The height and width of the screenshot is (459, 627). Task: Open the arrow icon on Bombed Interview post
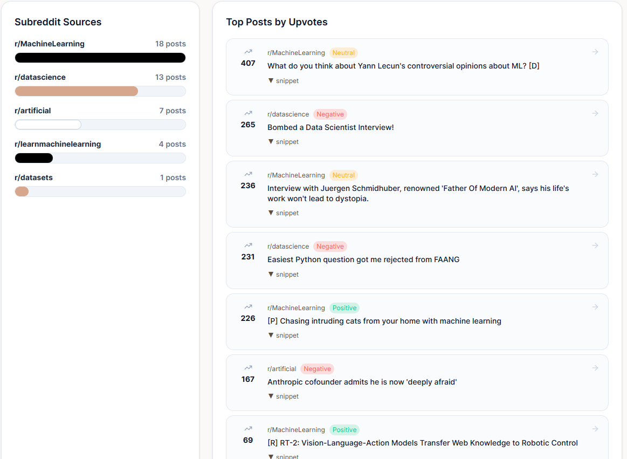click(595, 113)
